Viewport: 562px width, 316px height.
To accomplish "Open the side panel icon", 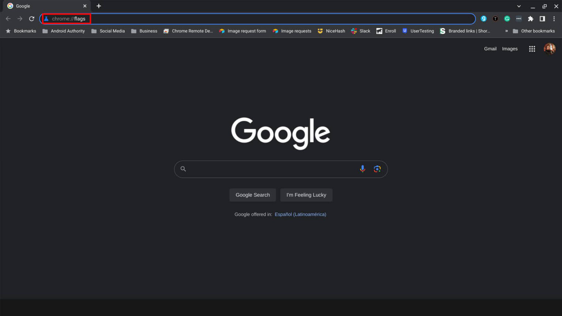I will coord(542,18).
